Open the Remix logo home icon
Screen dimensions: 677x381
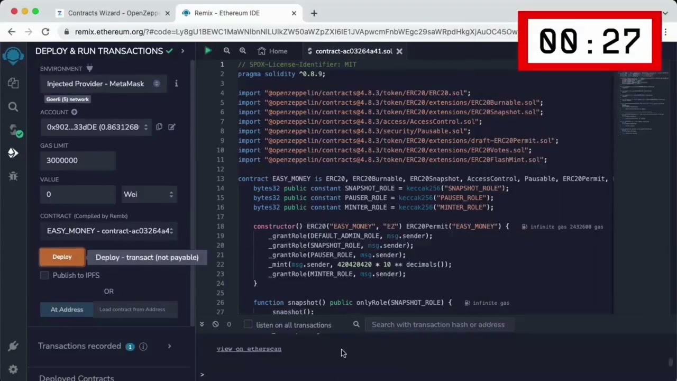pos(13,55)
